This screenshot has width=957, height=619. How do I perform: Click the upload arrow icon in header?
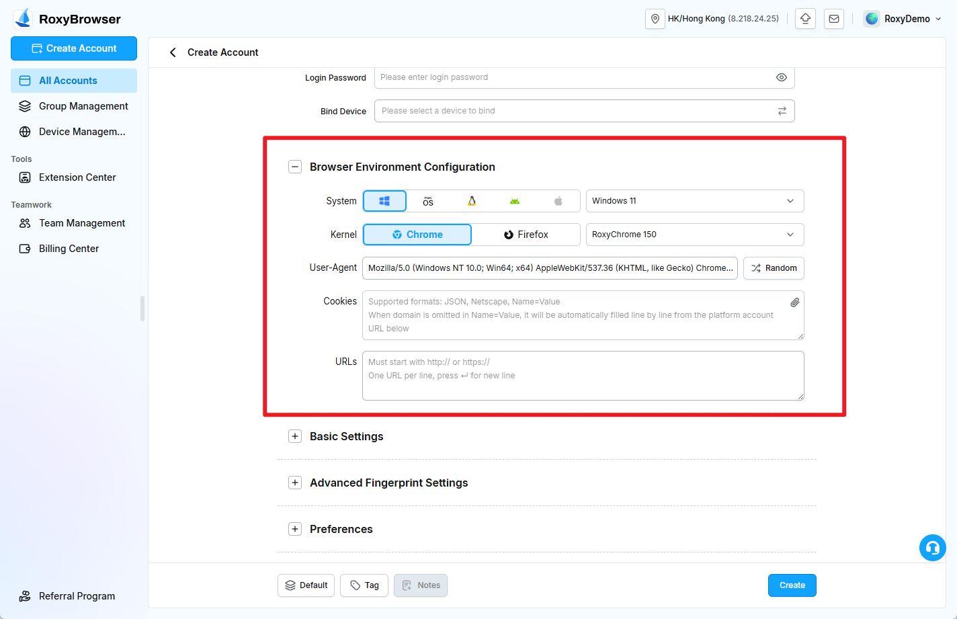805,19
